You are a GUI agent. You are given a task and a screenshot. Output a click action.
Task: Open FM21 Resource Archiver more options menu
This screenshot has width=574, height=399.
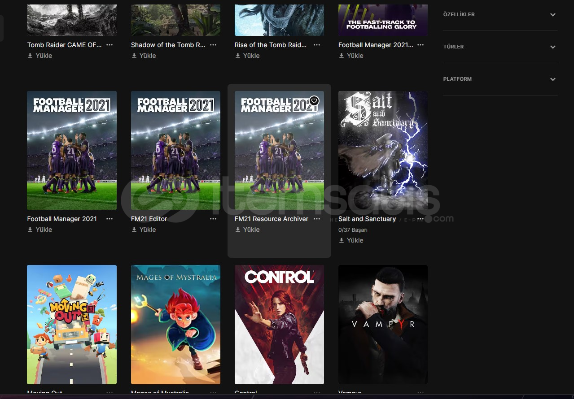point(317,219)
